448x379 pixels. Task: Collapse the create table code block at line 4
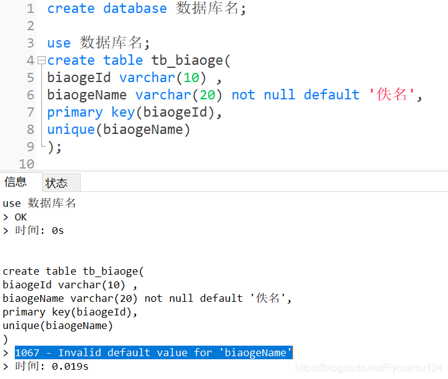(x=42, y=60)
